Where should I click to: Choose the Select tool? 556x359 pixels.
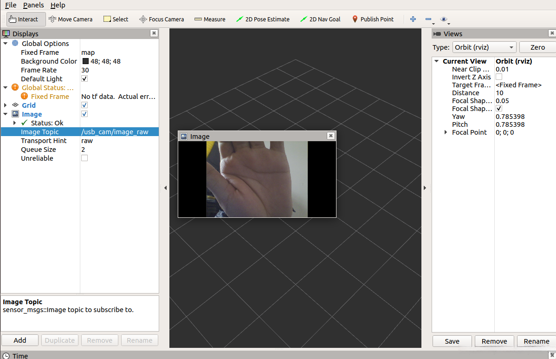point(116,19)
